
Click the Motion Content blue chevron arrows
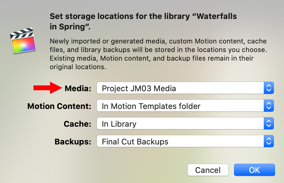pyautogui.click(x=269, y=106)
